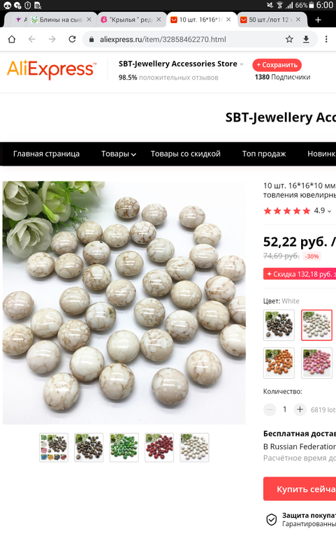This screenshot has height=538, width=336.
Task: Close the "Блины на сыв" tab
Action: point(89,20)
